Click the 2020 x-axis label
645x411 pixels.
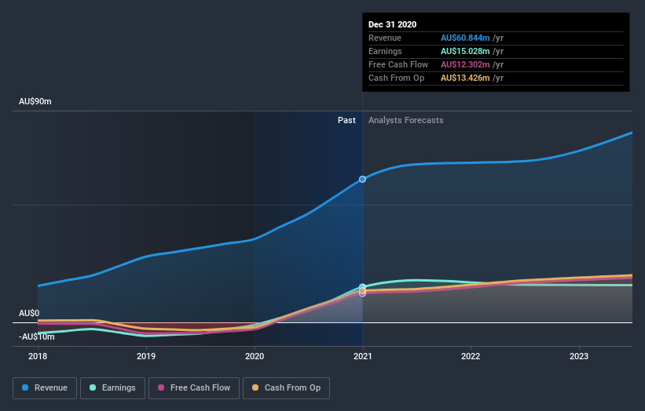point(255,356)
